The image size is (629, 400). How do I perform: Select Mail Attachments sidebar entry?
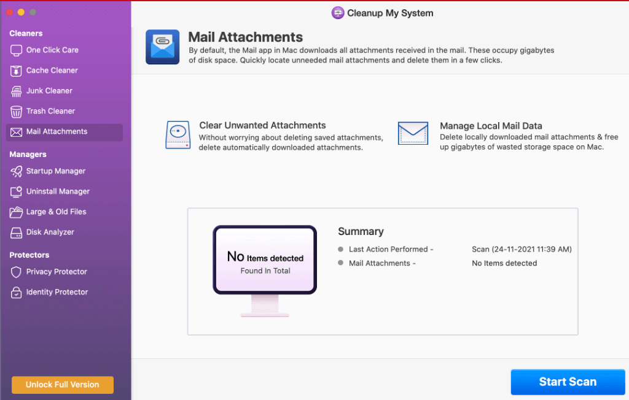[x=64, y=133]
